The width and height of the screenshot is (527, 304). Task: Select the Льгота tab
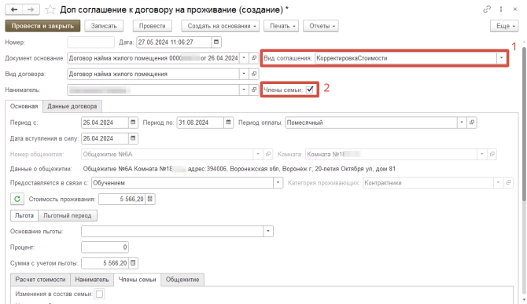pyautogui.click(x=24, y=215)
